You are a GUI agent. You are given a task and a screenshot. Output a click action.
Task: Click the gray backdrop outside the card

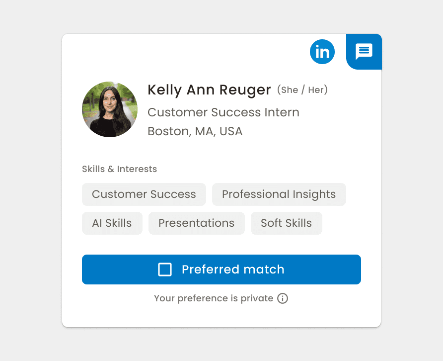30,199
